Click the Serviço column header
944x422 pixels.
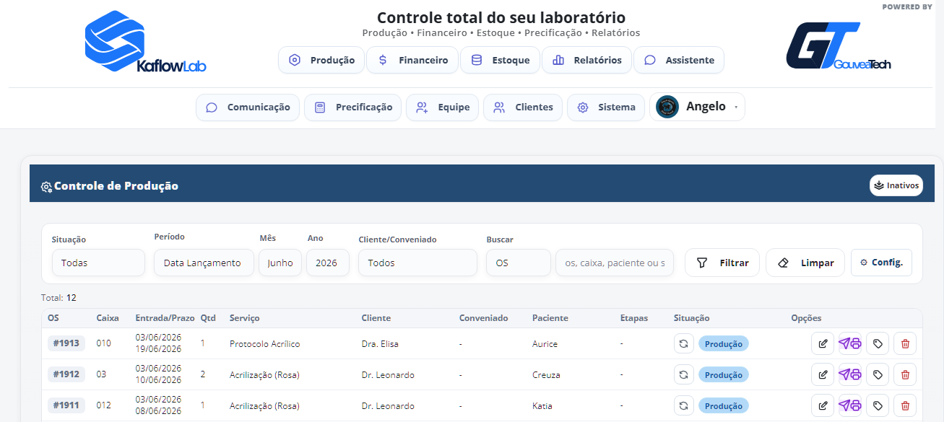coord(244,318)
